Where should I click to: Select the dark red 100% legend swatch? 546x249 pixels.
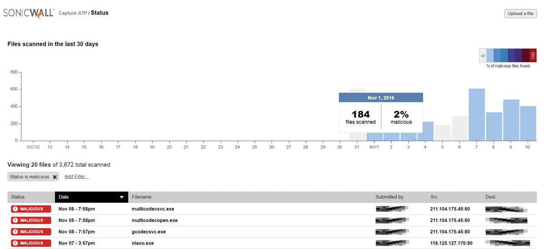point(533,55)
